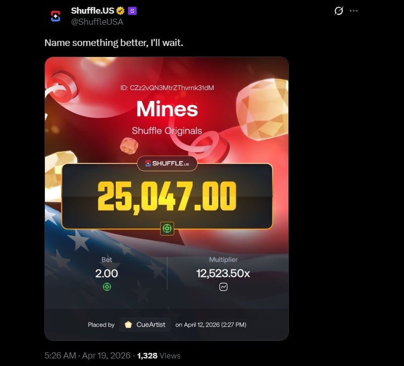Image resolution: width=404 pixels, height=366 pixels.
Task: Click the CueArtist username chip
Action: tap(145, 325)
